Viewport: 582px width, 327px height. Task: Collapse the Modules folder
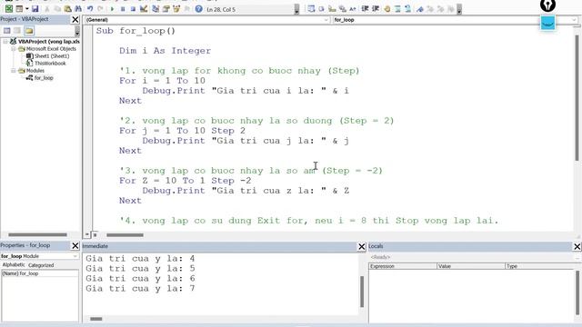13,71
